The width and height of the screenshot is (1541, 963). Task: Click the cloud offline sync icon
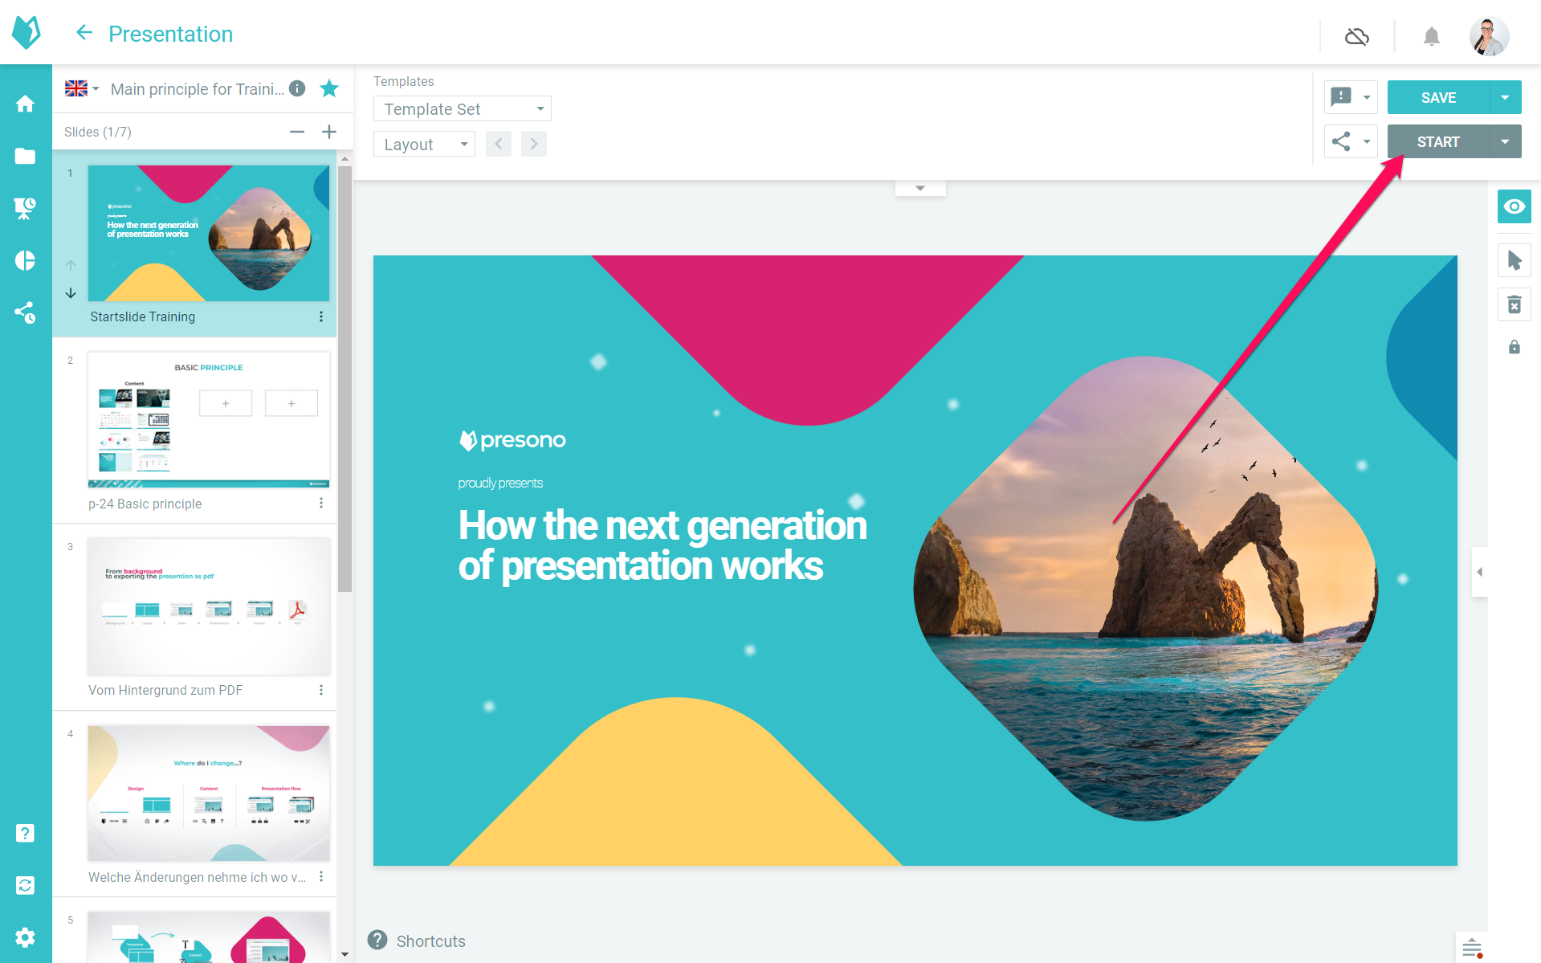(1356, 37)
